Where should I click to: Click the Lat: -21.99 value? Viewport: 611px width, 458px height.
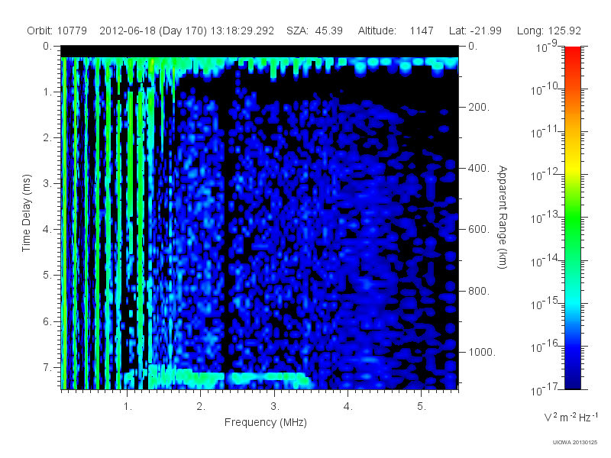tap(475, 31)
